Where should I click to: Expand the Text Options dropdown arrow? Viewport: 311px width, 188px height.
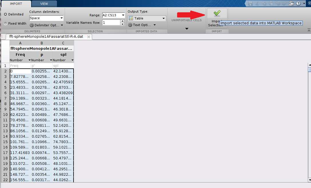154,25
